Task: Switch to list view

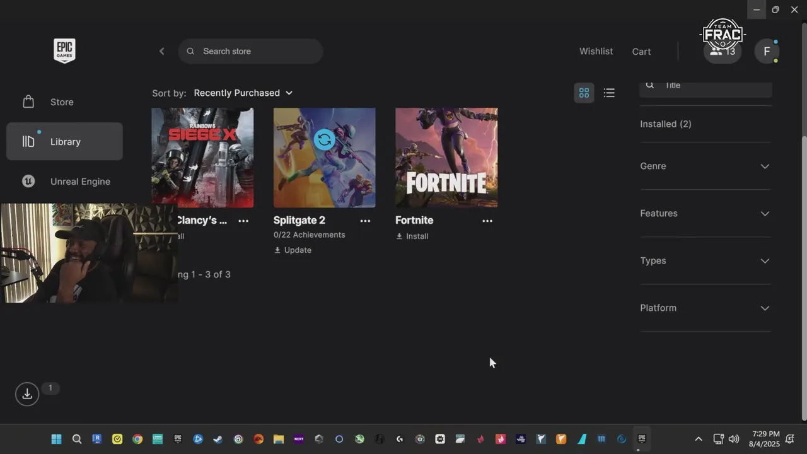Action: 609,93
